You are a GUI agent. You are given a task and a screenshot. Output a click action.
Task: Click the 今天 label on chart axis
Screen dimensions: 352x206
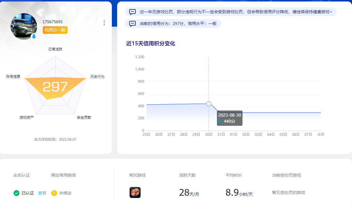(321, 134)
